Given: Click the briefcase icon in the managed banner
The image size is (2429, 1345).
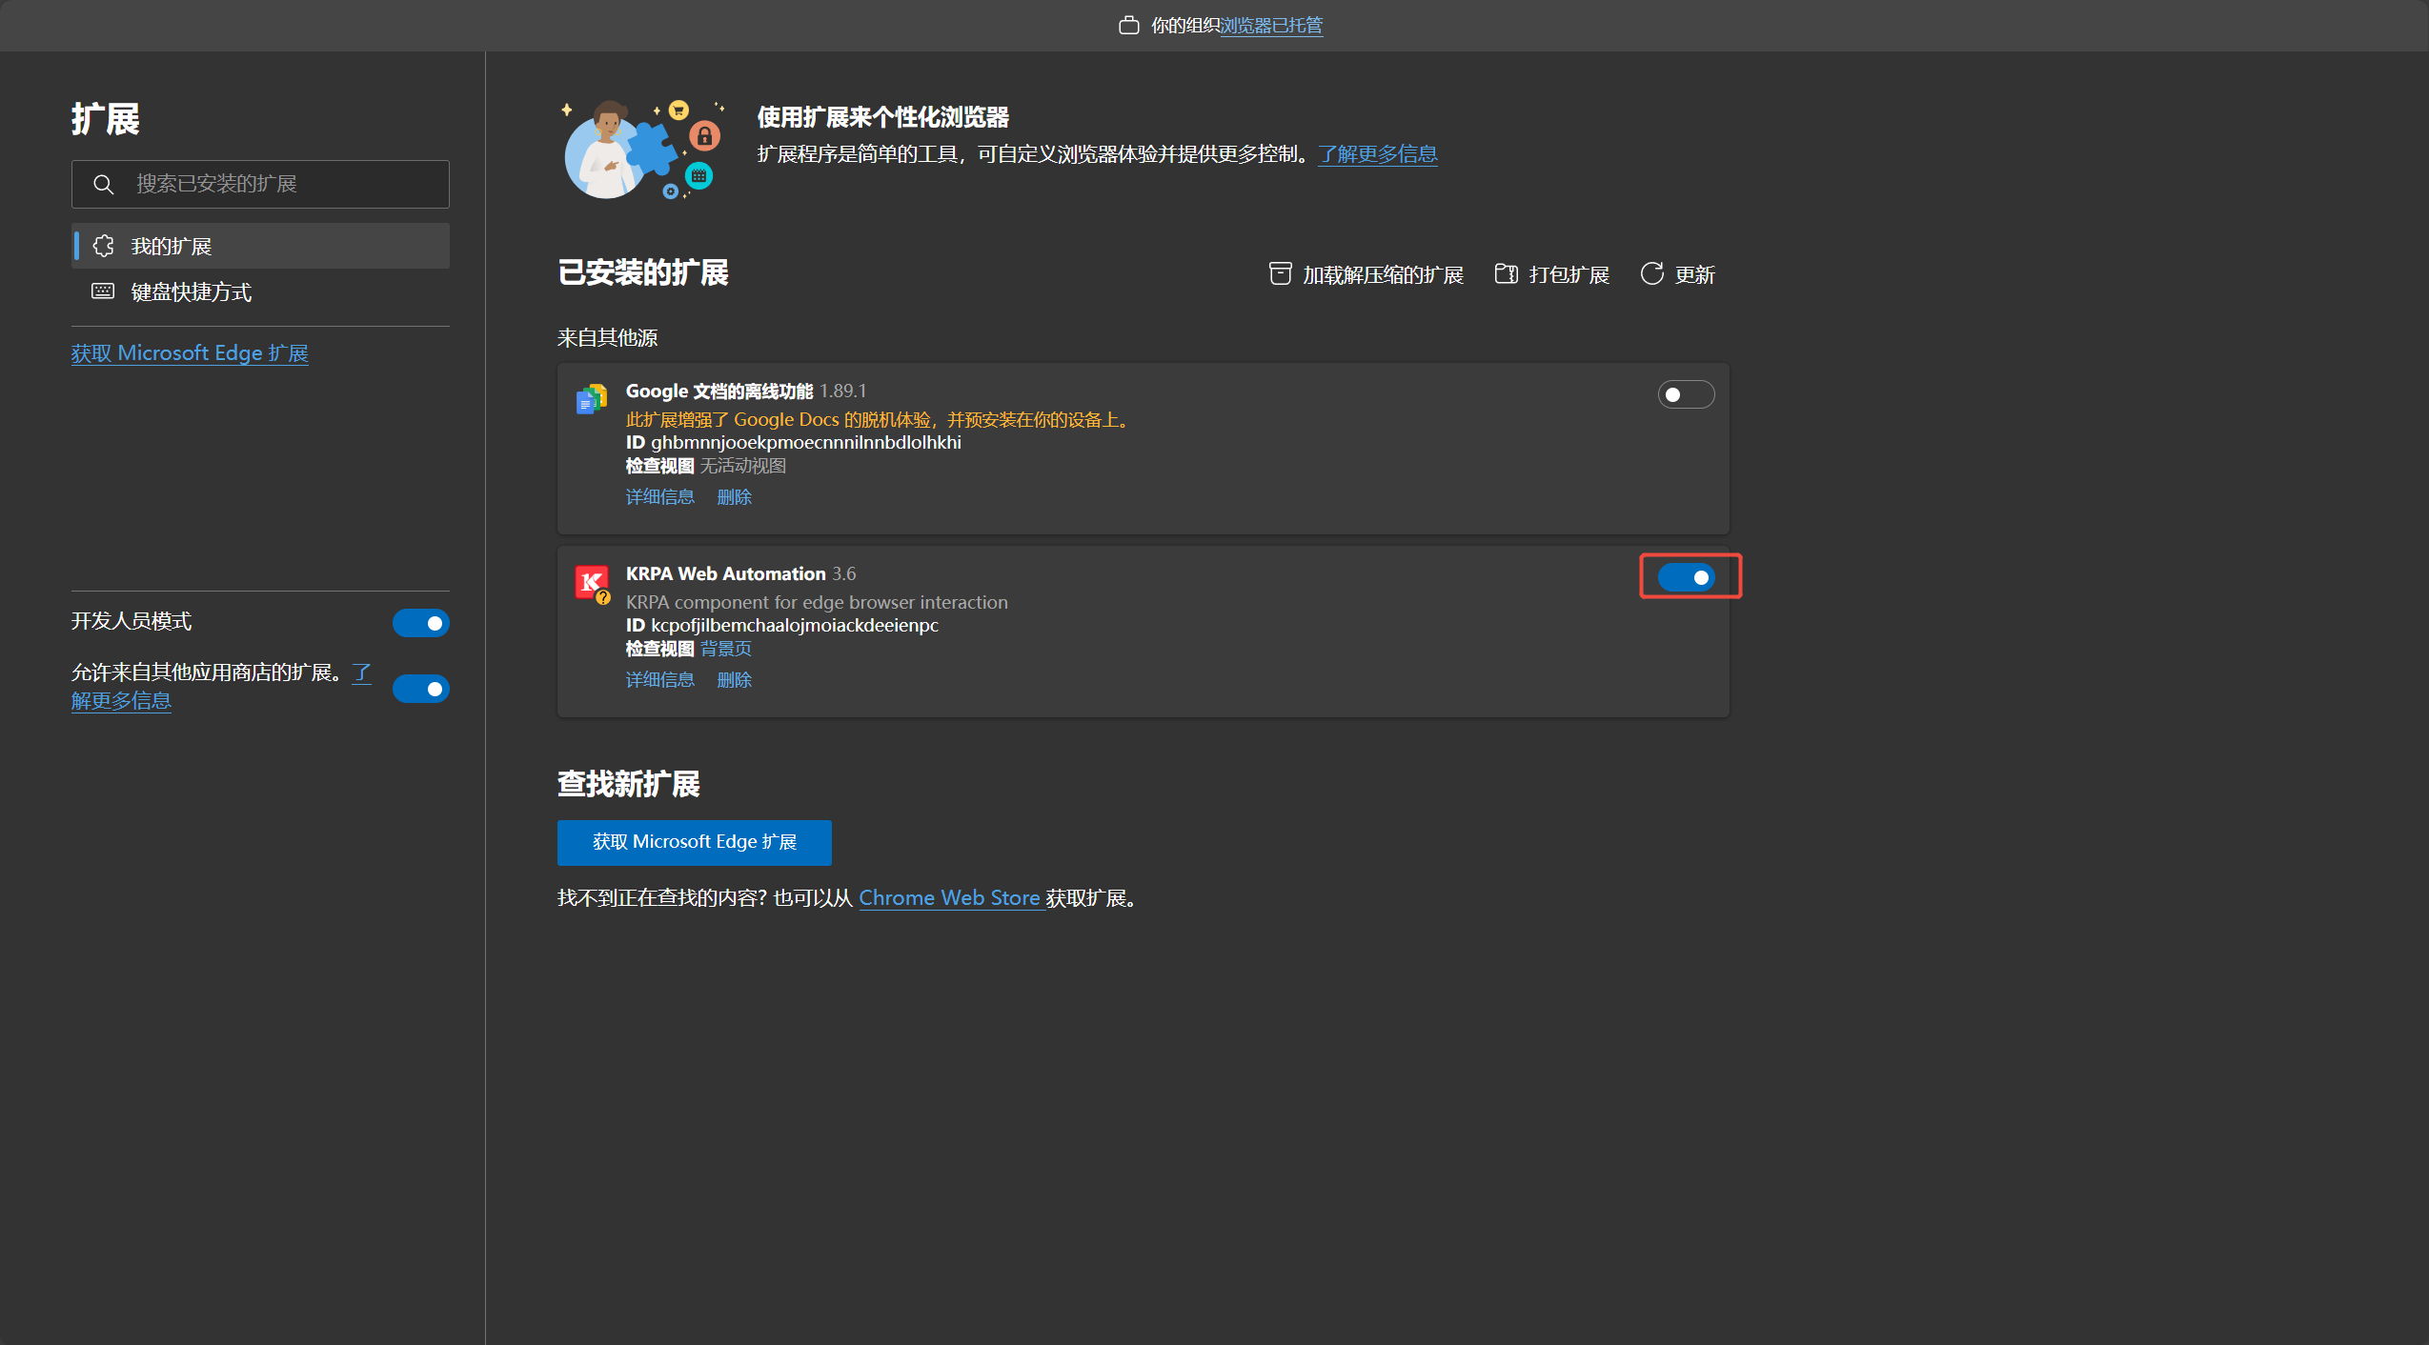Looking at the screenshot, I should click(x=1129, y=26).
